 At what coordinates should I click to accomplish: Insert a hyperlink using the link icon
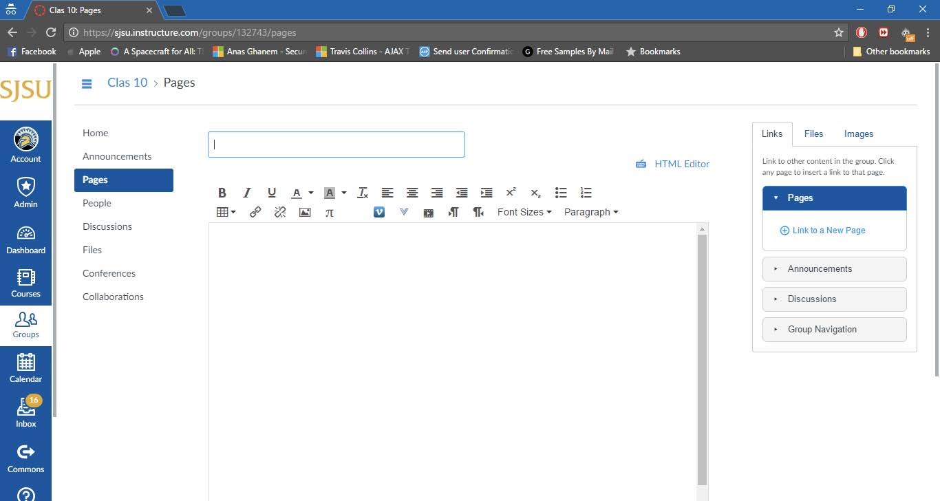255,212
